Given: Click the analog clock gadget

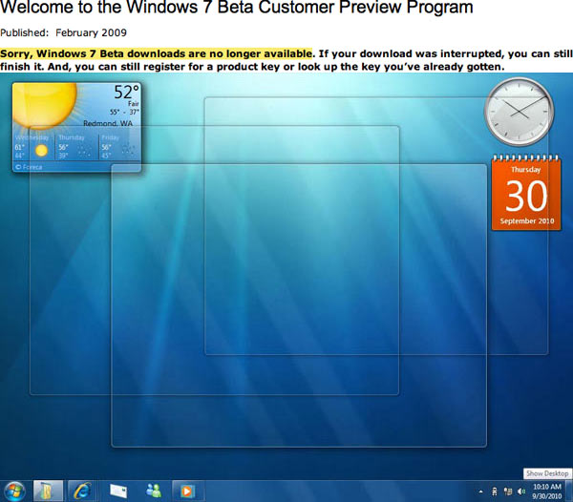Looking at the screenshot, I should tap(519, 112).
